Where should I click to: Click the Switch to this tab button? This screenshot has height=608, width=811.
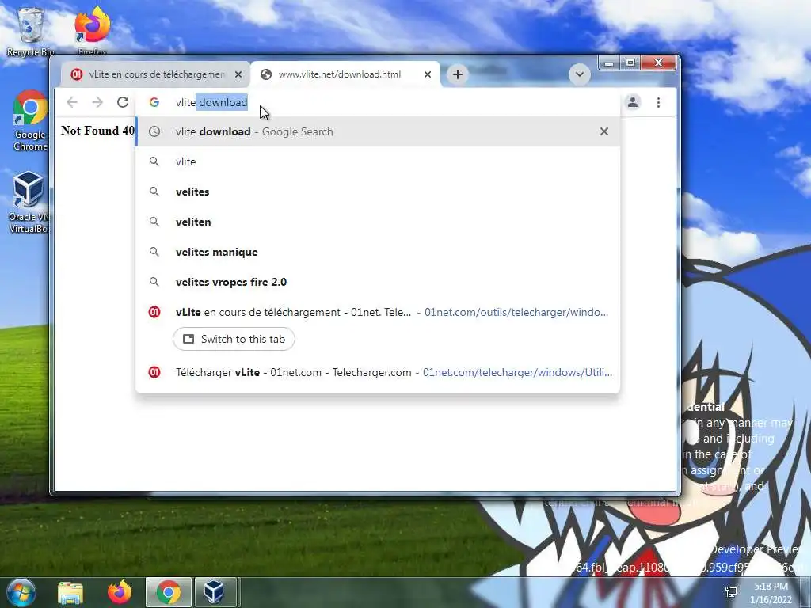[234, 339]
